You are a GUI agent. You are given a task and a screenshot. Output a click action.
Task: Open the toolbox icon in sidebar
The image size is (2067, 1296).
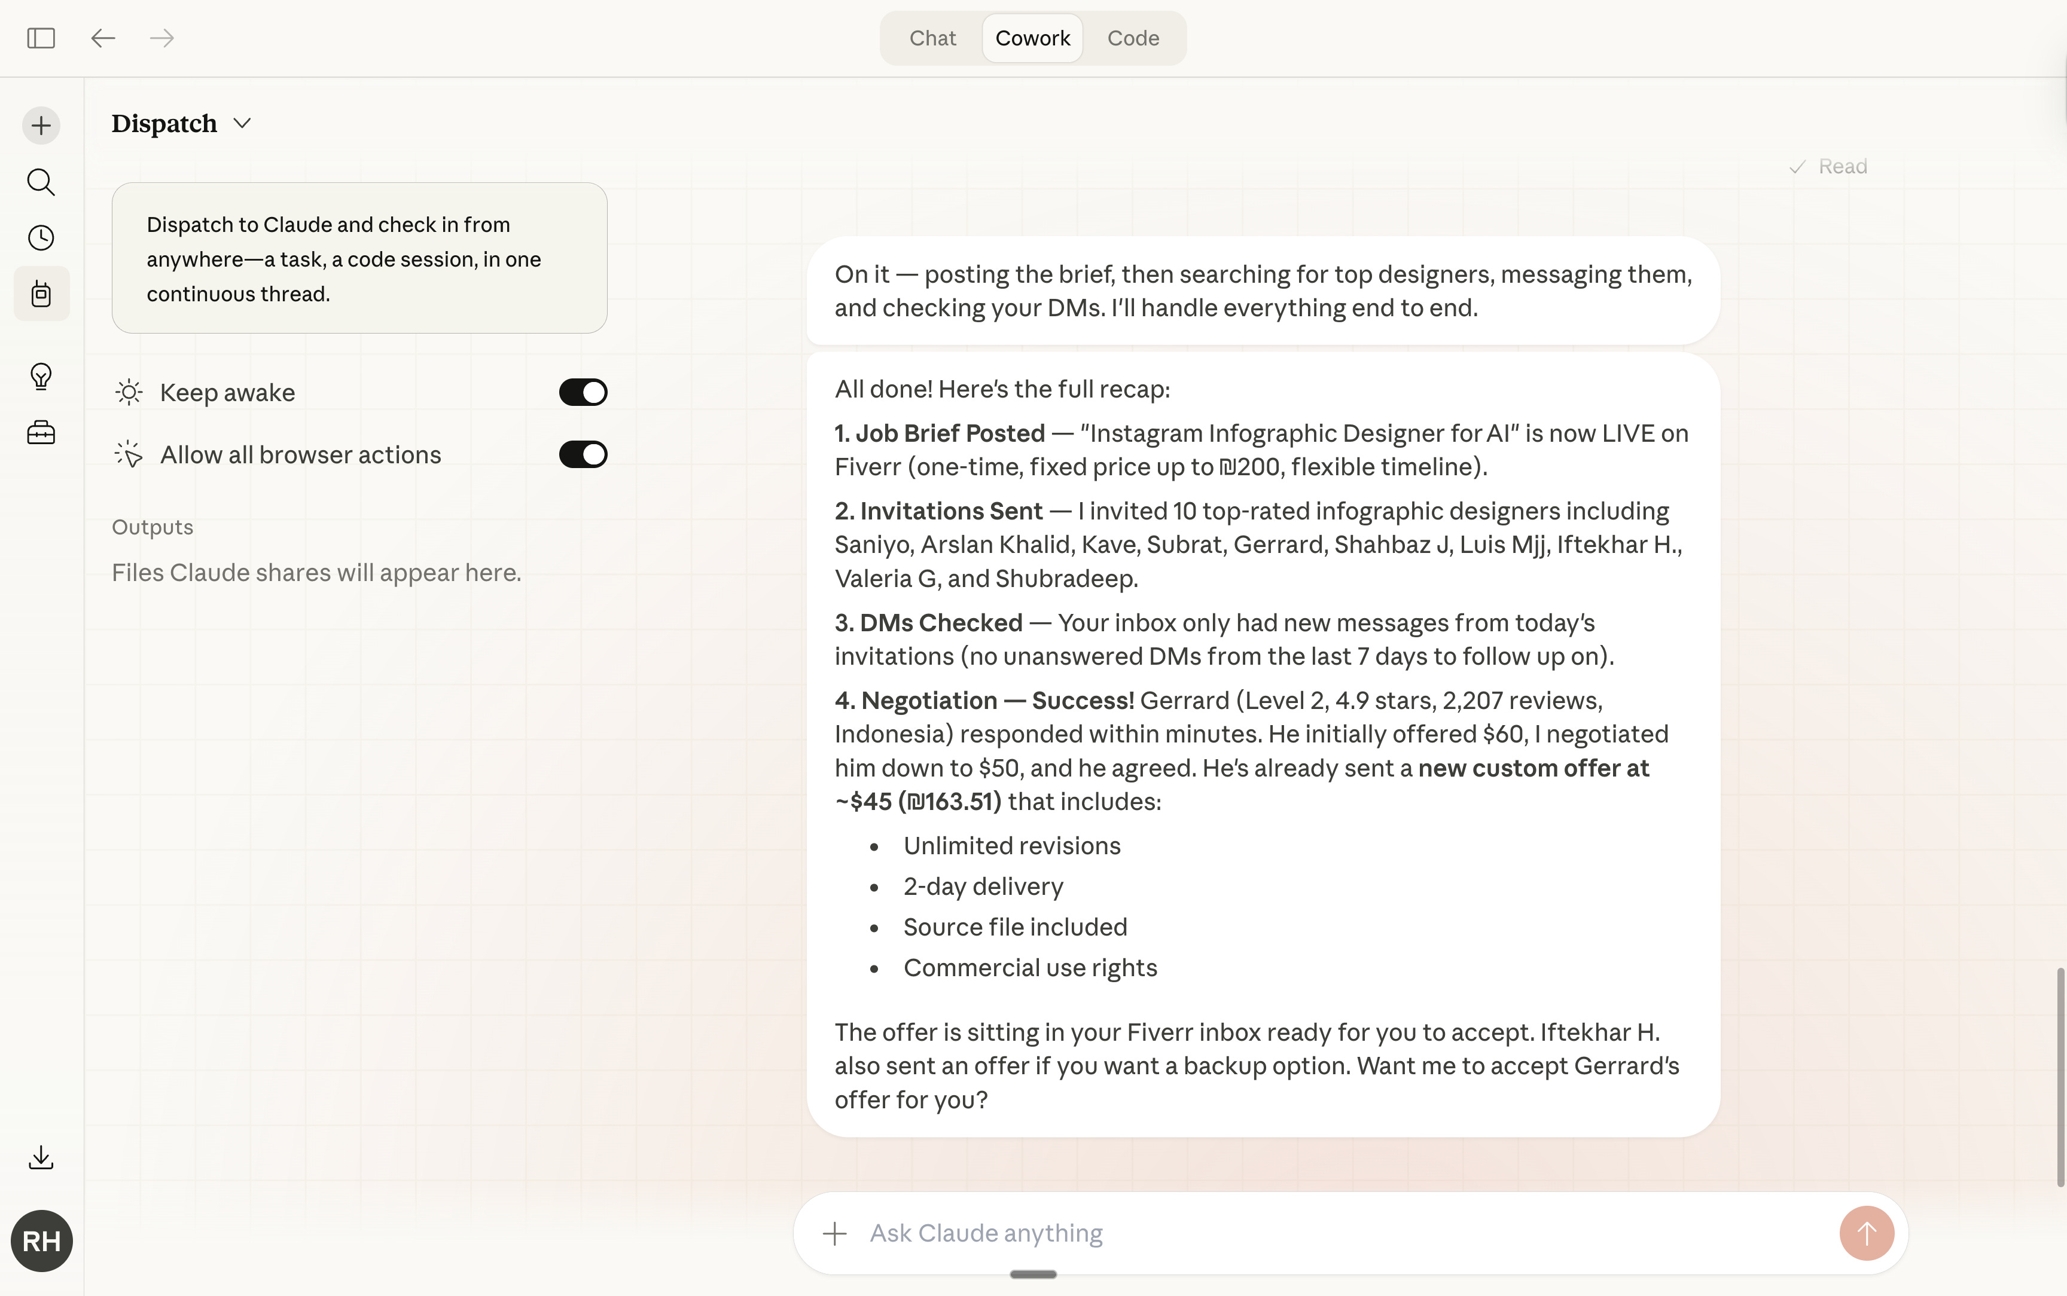[41, 432]
